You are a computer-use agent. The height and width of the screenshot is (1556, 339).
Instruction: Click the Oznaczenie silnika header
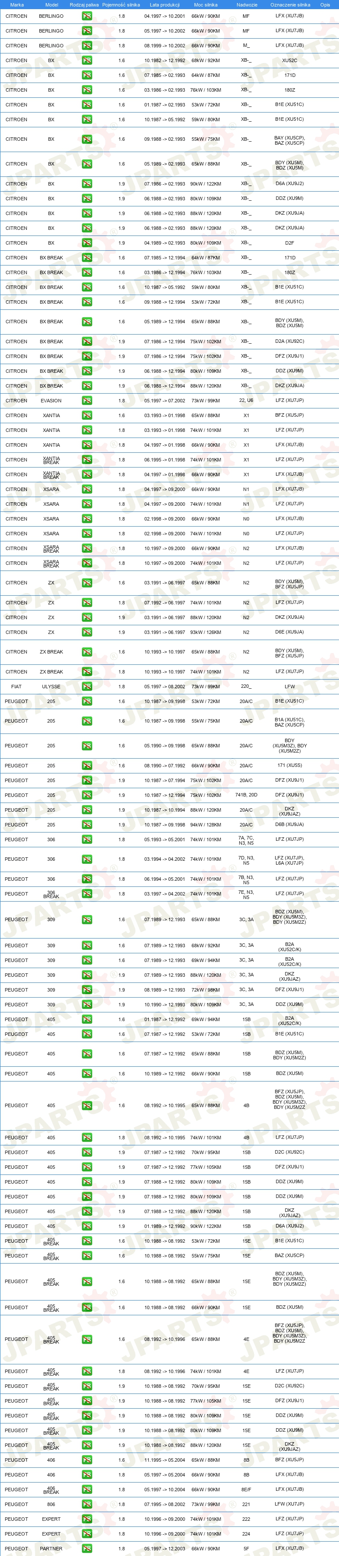point(290,5)
